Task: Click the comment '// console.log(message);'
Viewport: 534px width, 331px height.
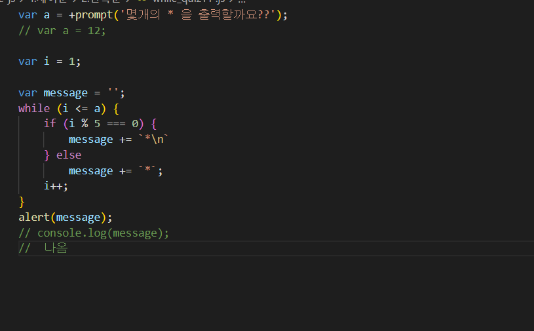Action: pos(94,233)
